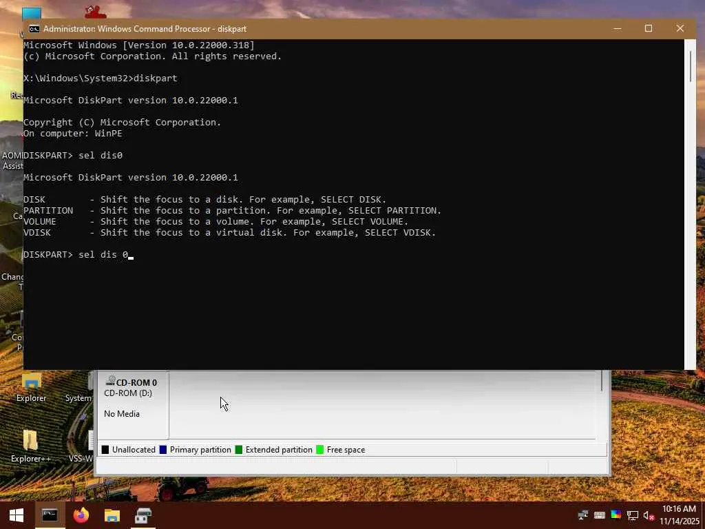Click the 'Microsoft Windows [Version 10.0.22000.318]' line
The width and height of the screenshot is (705, 529).
point(139,45)
